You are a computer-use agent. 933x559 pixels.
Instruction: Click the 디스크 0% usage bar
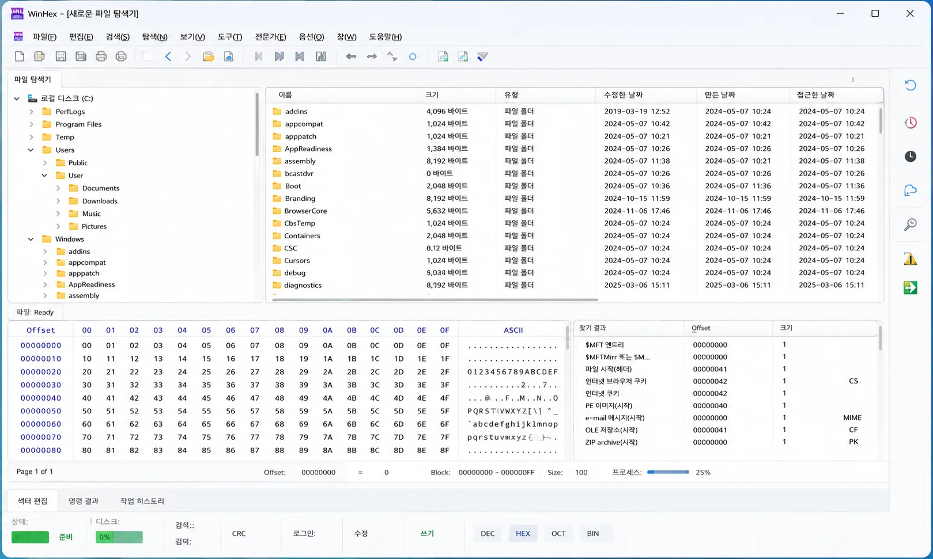(x=119, y=537)
